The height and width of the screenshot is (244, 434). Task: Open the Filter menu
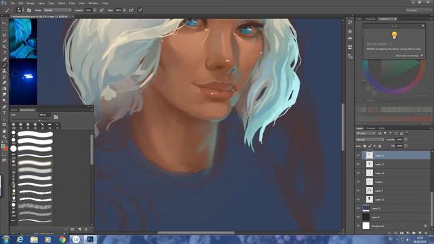(72, 3)
